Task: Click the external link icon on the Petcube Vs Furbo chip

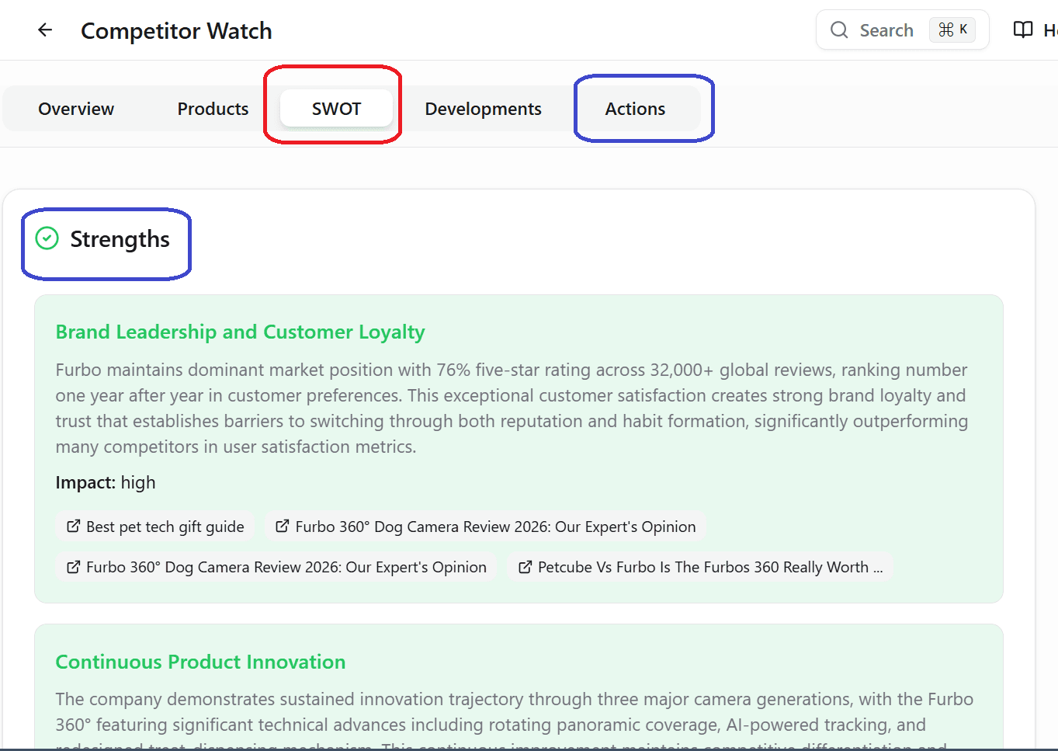Action: [524, 566]
